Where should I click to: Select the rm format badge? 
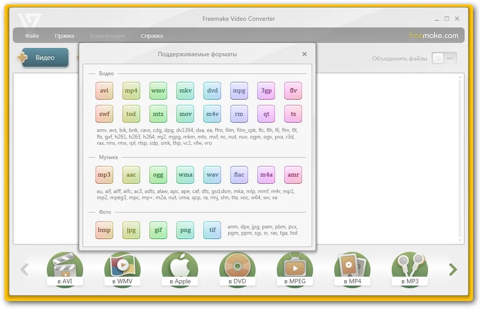pyautogui.click(x=239, y=114)
